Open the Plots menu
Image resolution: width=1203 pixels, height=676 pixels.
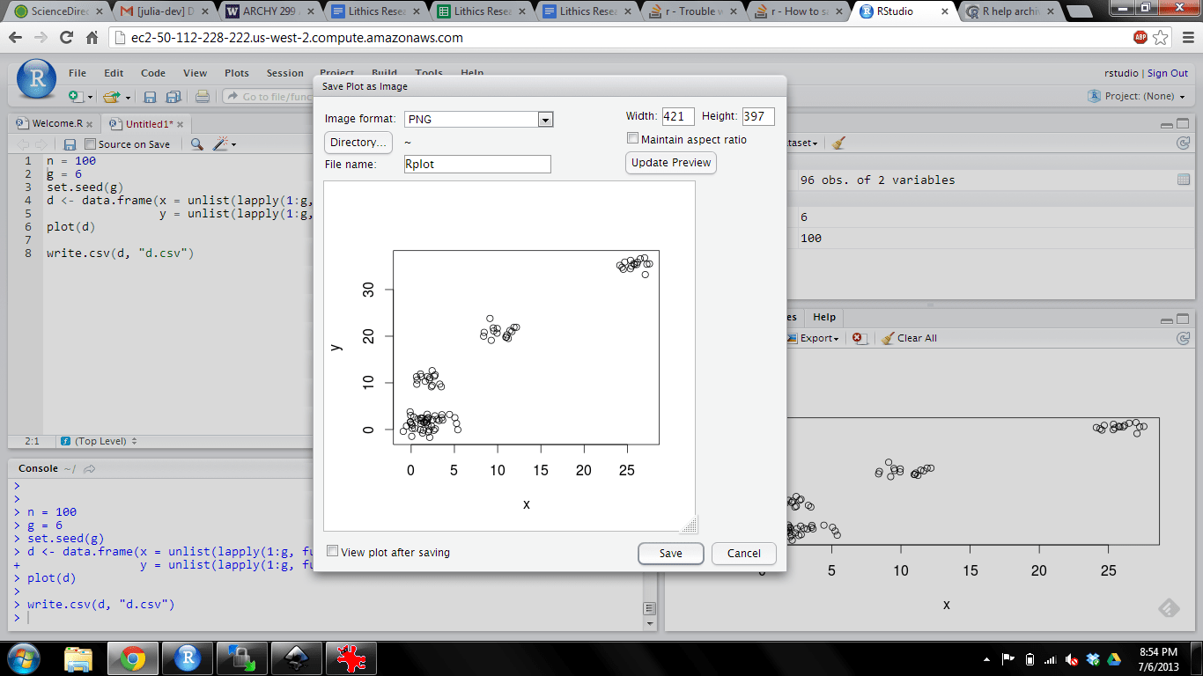(x=237, y=73)
